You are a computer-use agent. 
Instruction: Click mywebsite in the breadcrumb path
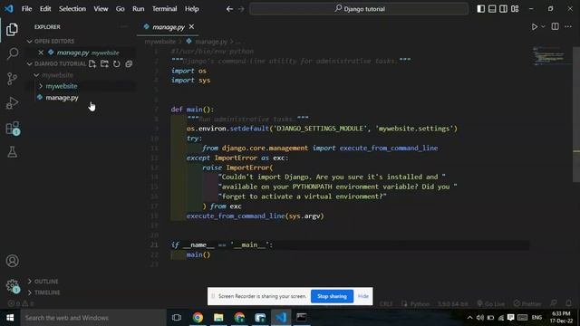point(160,42)
